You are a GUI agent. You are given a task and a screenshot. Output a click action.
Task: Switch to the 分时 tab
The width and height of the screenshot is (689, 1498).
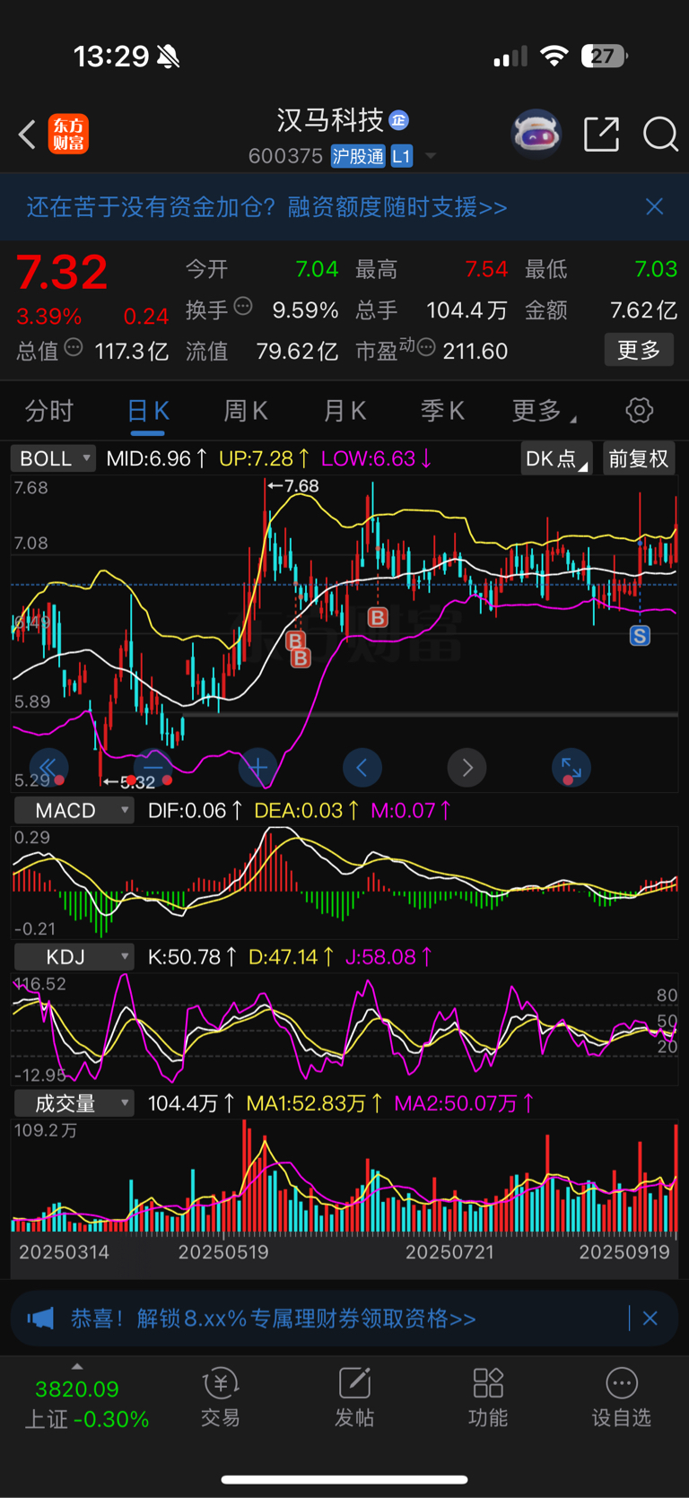tap(49, 411)
